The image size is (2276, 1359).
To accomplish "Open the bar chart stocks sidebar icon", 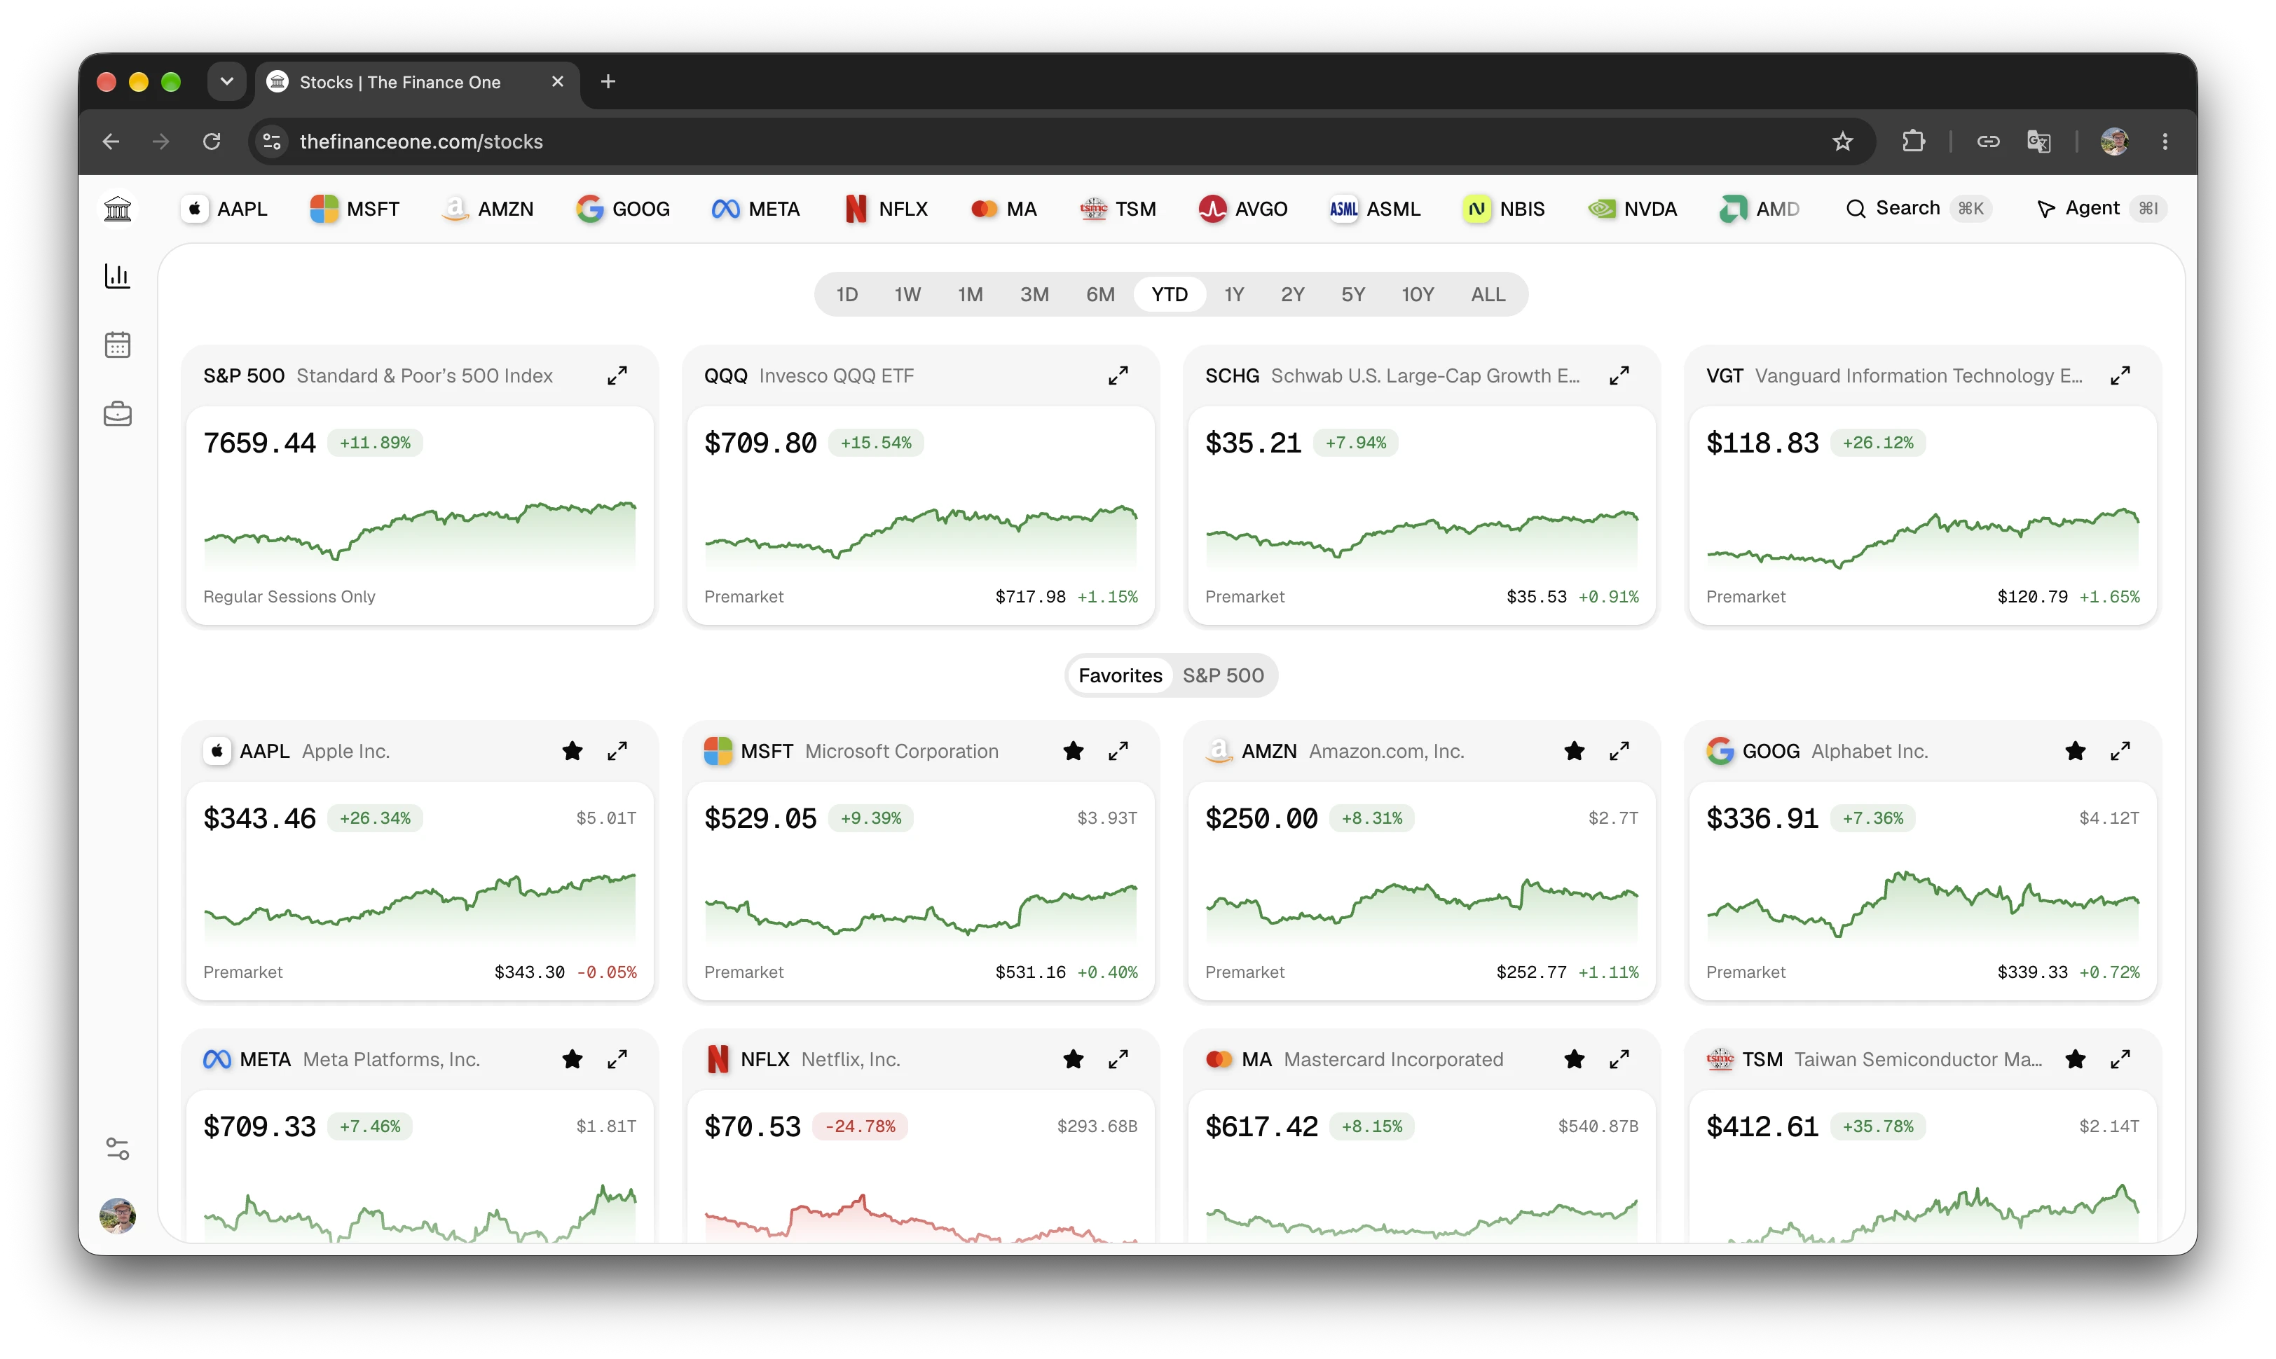I will tap(117, 275).
